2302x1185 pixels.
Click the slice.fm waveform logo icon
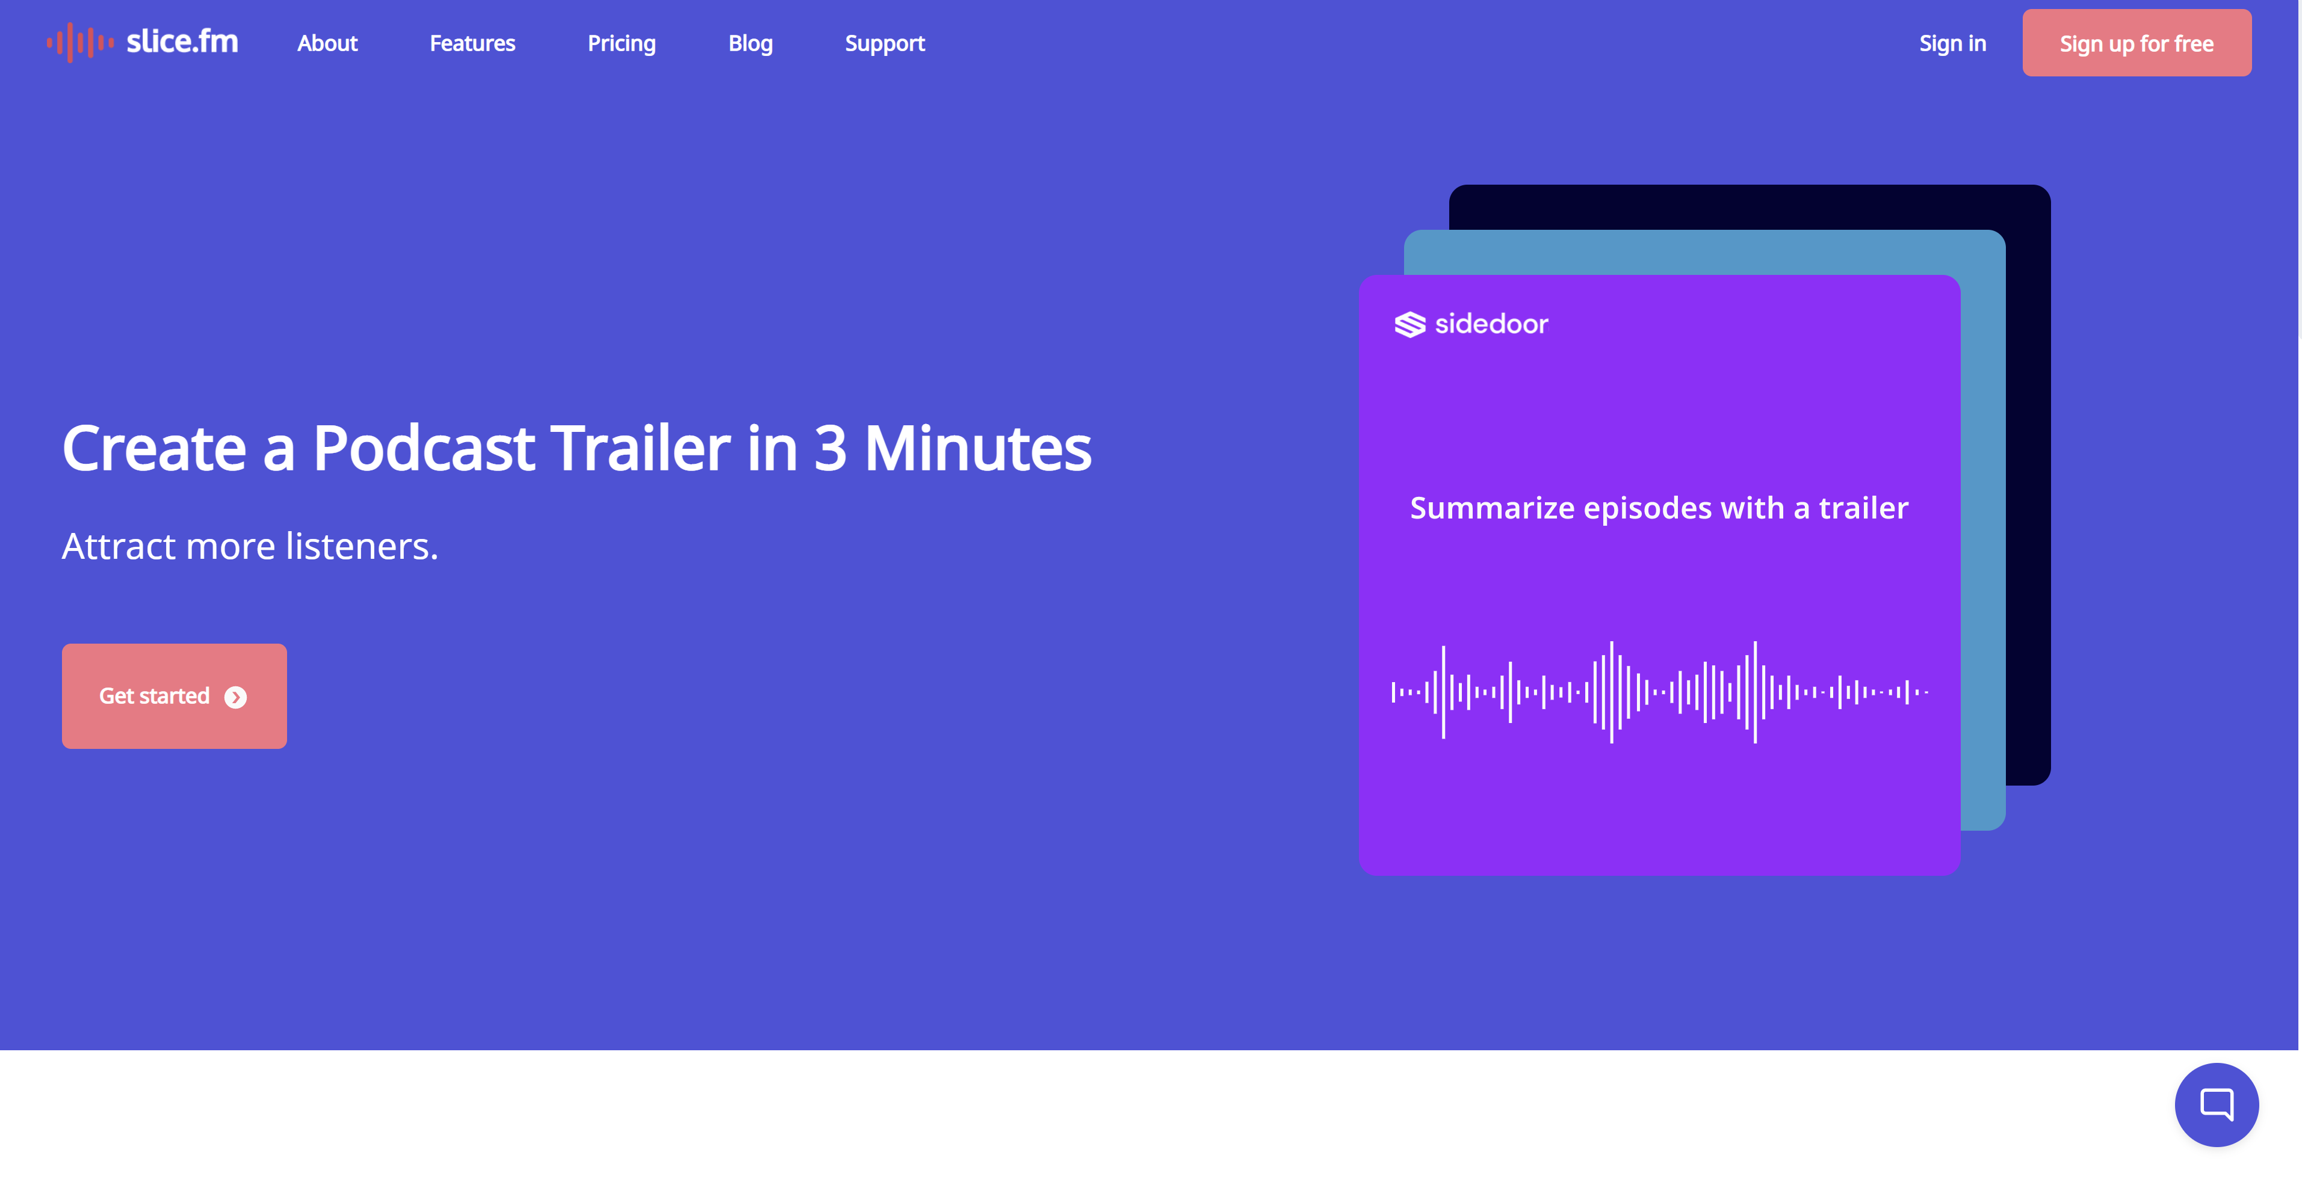tap(79, 42)
